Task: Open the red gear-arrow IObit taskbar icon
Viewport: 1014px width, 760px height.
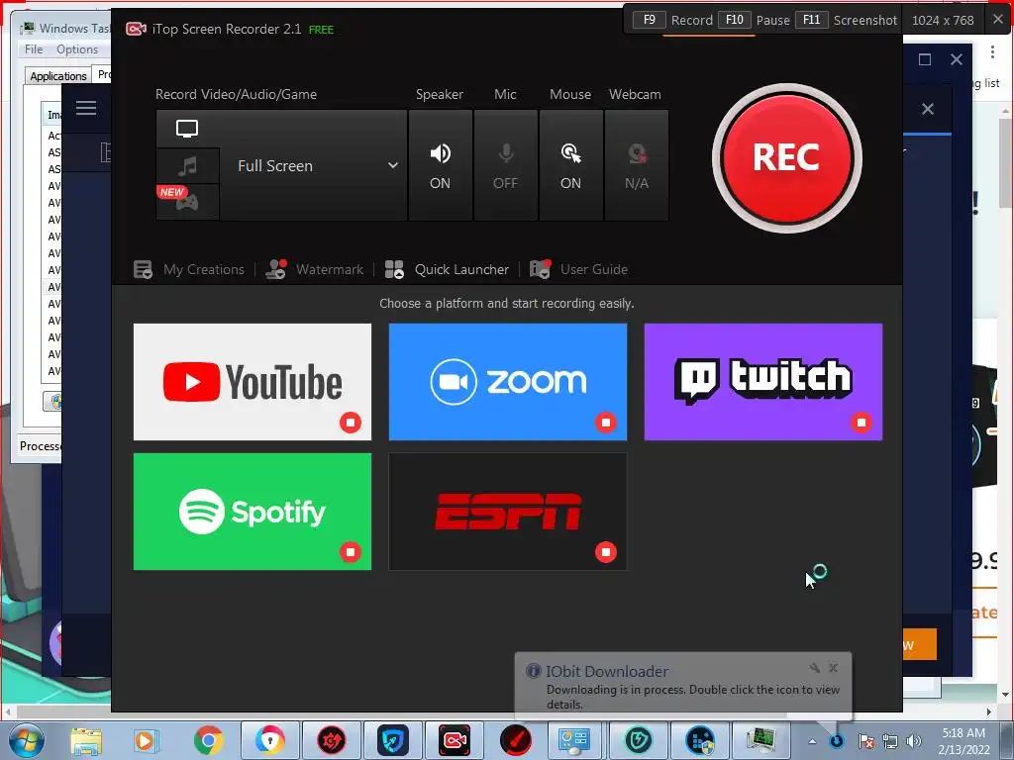Action: tap(331, 740)
